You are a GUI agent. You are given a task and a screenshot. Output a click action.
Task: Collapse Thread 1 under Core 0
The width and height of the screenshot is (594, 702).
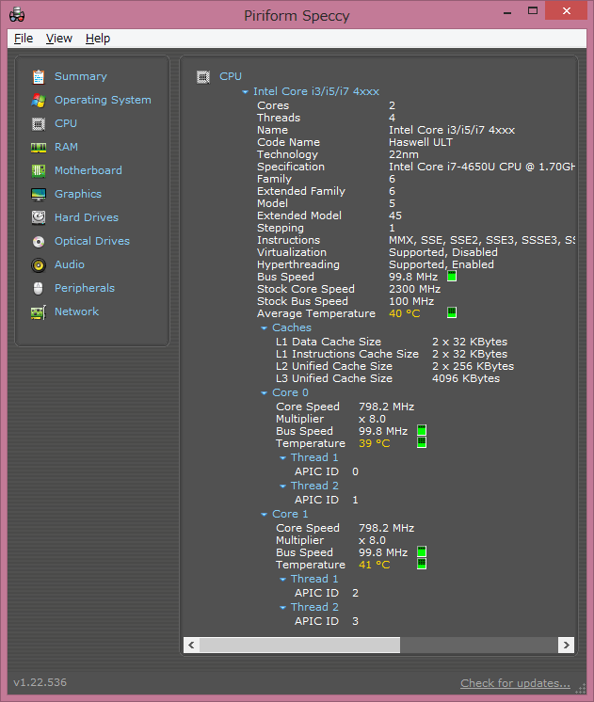click(x=282, y=458)
